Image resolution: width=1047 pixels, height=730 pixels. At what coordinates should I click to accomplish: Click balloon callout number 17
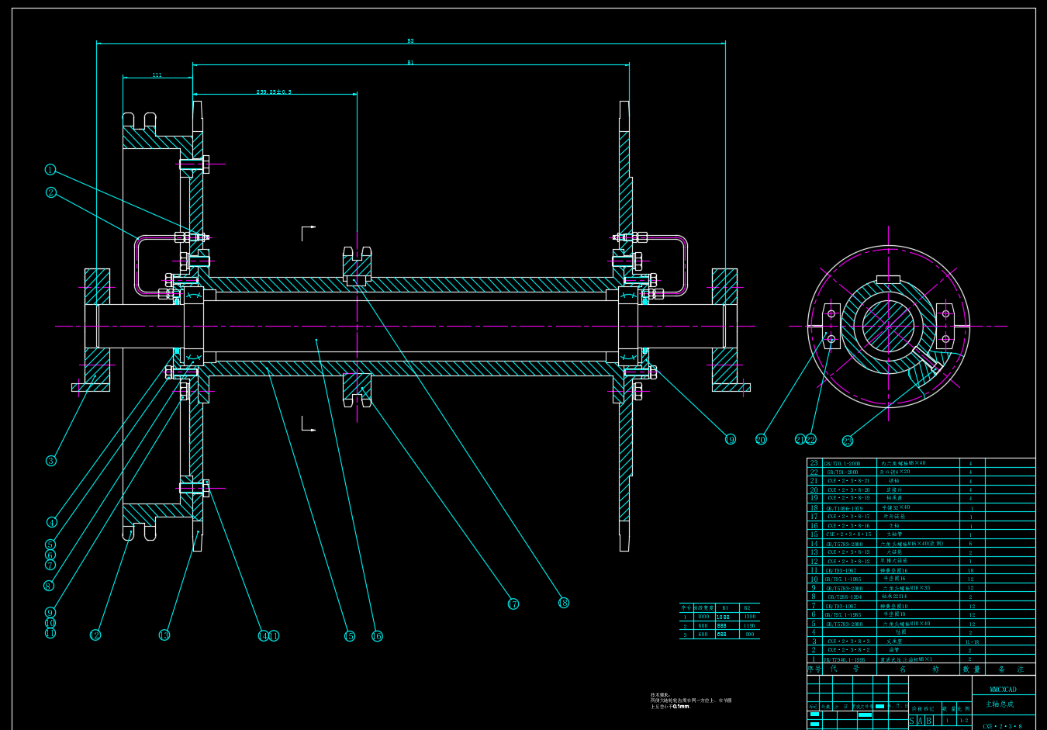513,604
